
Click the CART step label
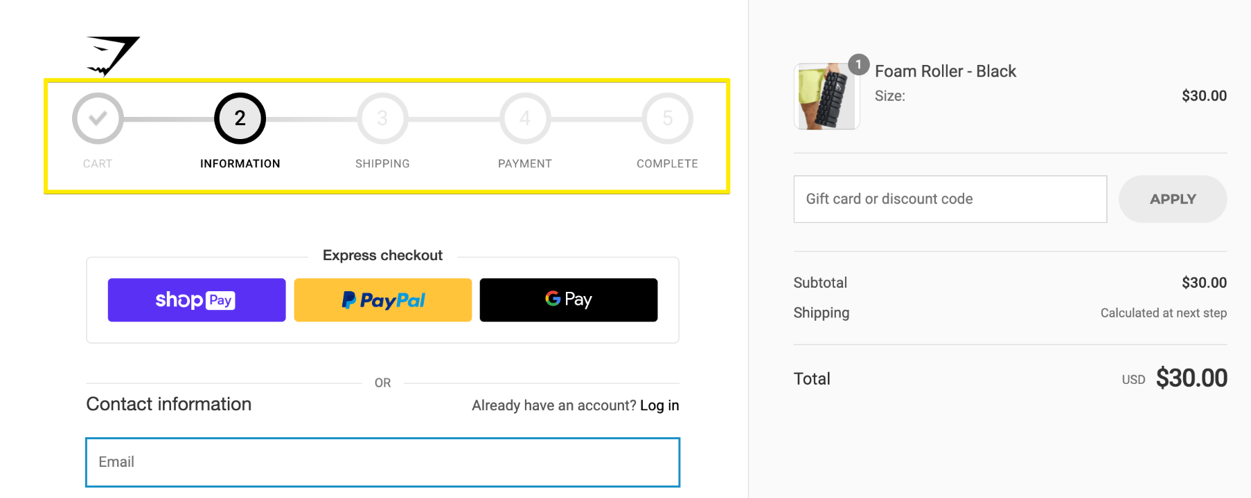[x=97, y=163]
